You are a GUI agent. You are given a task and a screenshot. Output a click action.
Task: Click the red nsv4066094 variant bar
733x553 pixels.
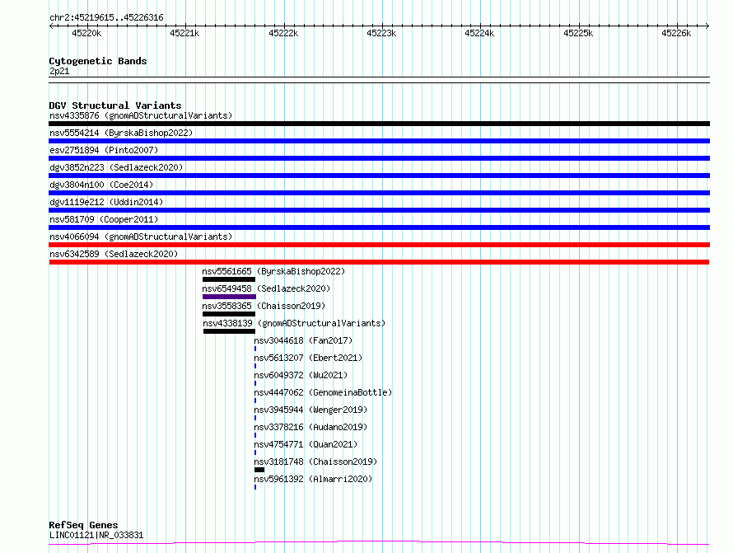379,245
